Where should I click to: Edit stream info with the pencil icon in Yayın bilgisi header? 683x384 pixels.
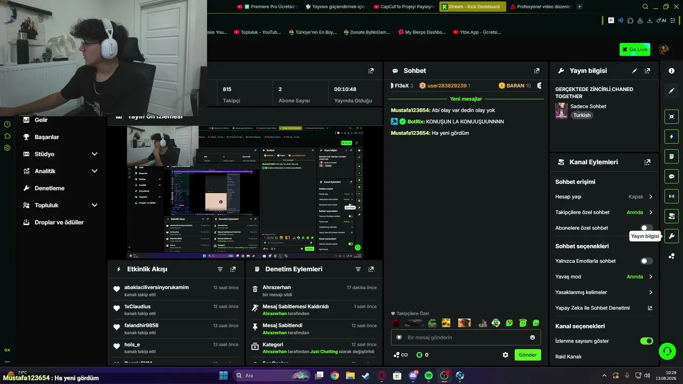coord(634,71)
